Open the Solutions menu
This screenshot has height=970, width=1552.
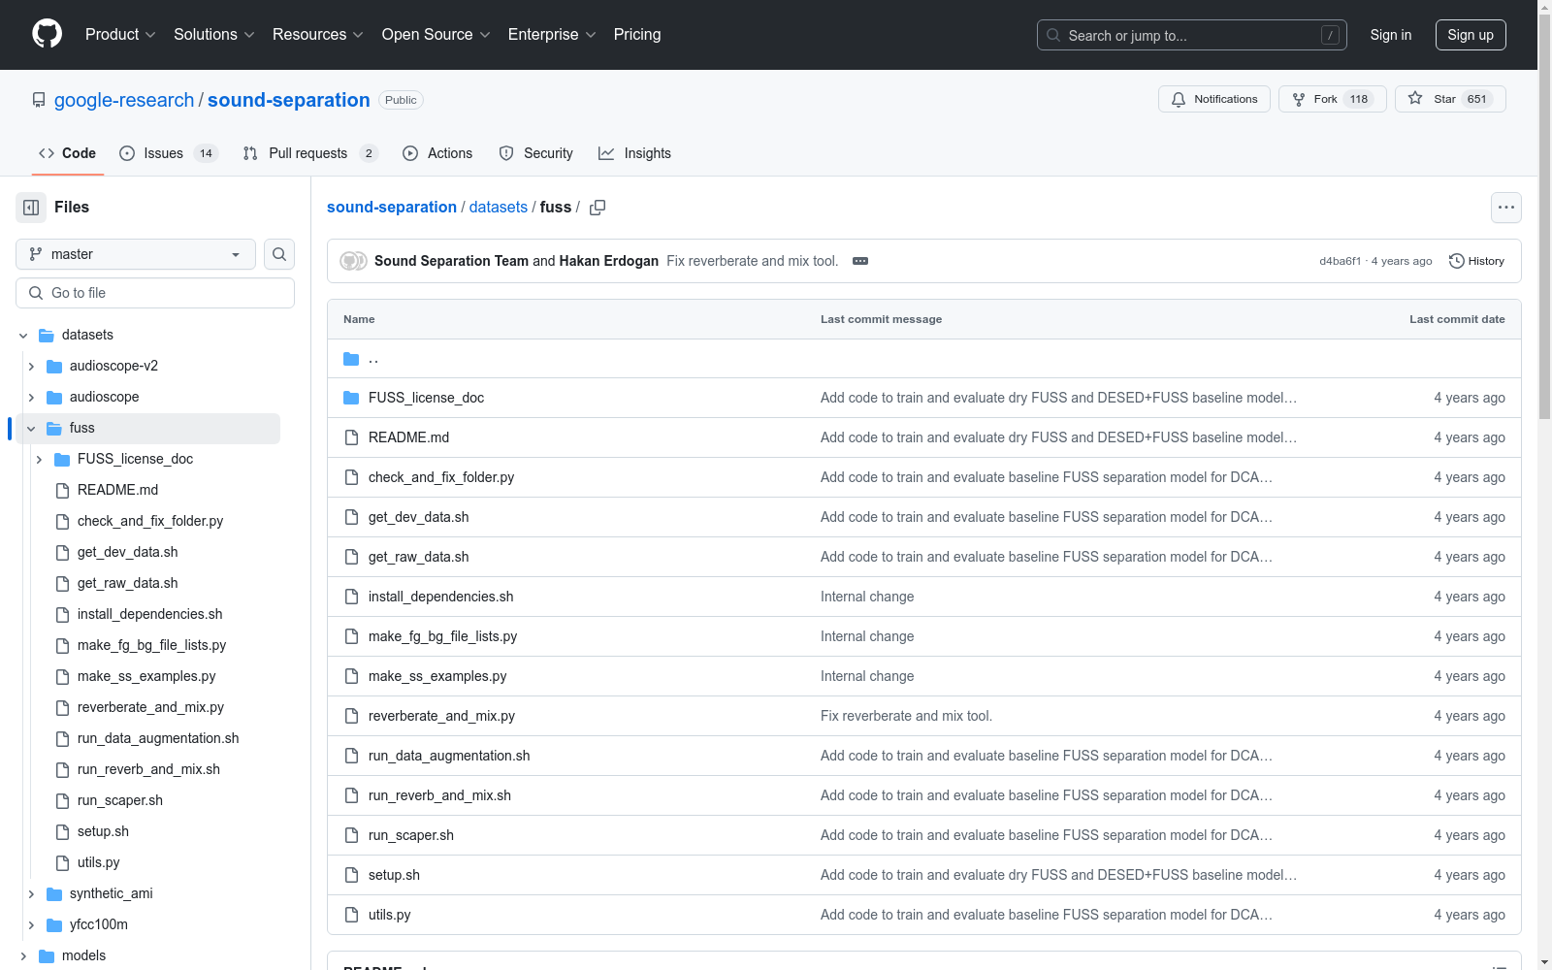[214, 35]
